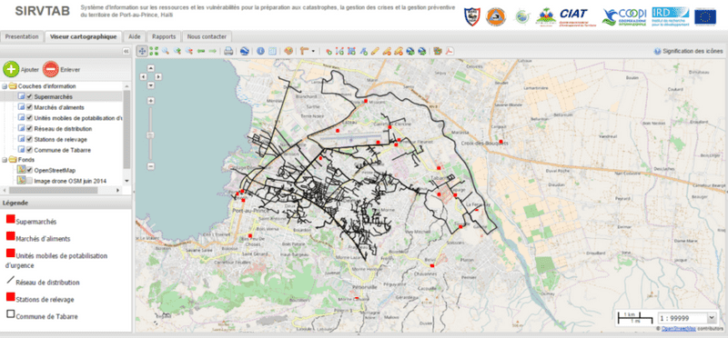The height and width of the screenshot is (338, 728).
Task: Click the Signification des icônes help icon
Action: click(657, 52)
